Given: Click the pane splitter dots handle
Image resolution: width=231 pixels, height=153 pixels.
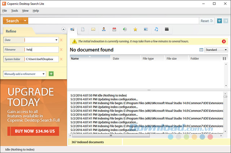Looking at the screenshot, I should pyautogui.click(x=149, y=90).
